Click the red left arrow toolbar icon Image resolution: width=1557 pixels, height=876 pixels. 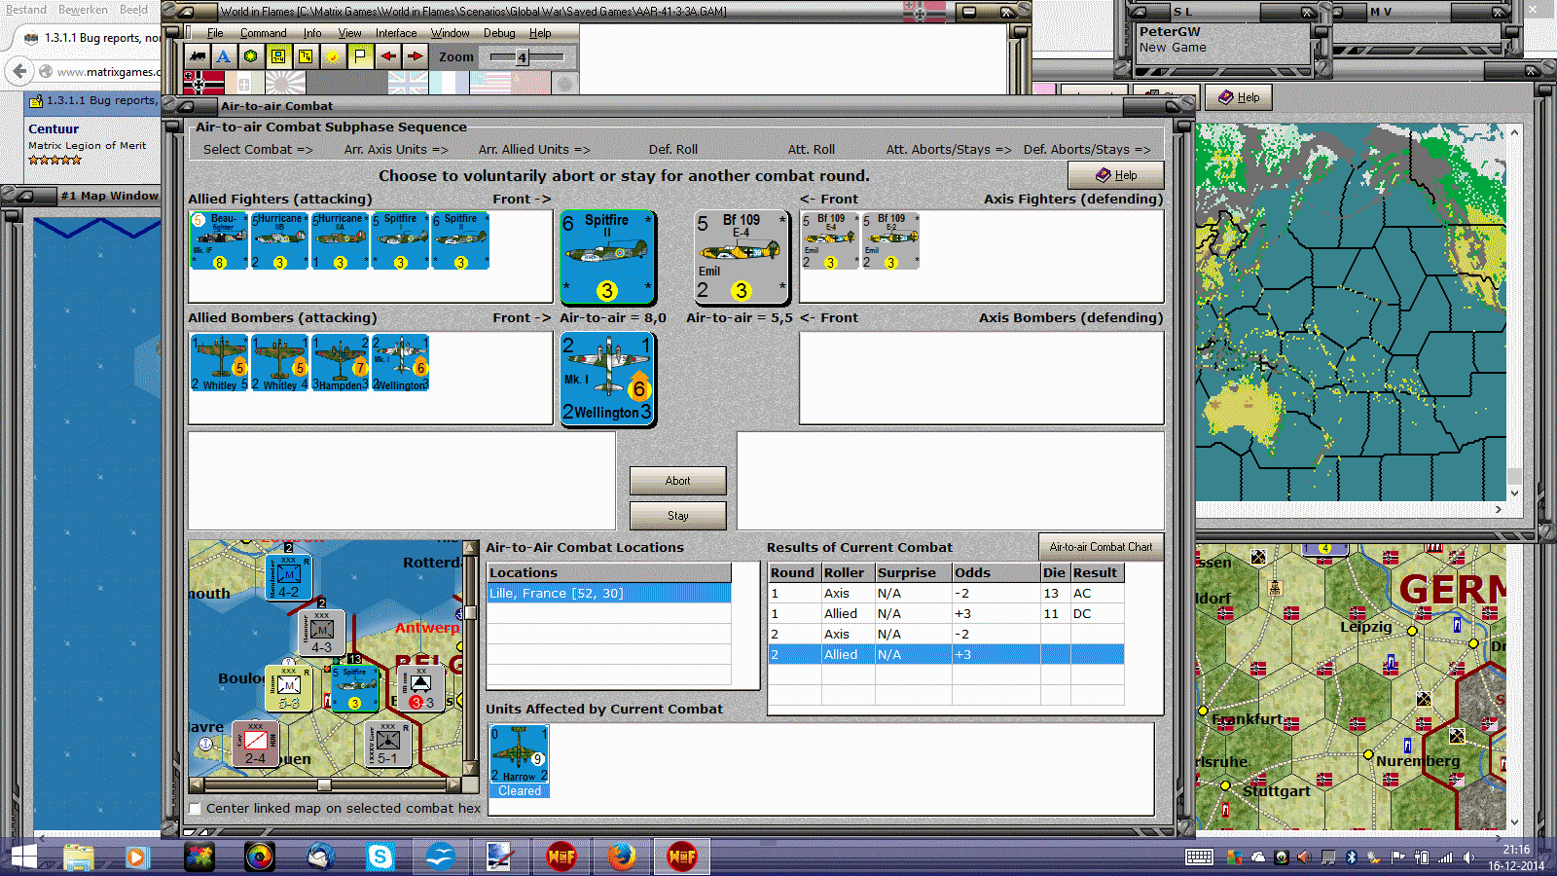point(388,56)
